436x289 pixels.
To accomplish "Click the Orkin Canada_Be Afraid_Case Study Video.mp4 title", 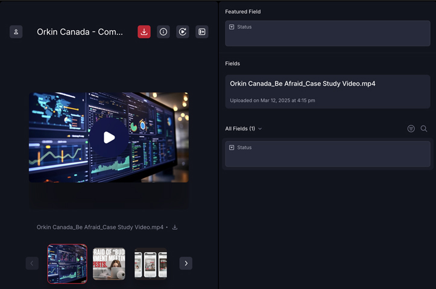I will point(303,84).
